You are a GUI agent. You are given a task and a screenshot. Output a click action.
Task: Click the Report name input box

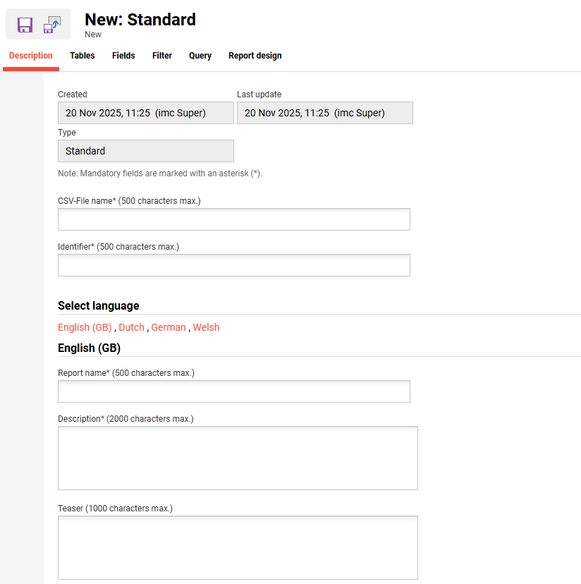click(x=233, y=391)
